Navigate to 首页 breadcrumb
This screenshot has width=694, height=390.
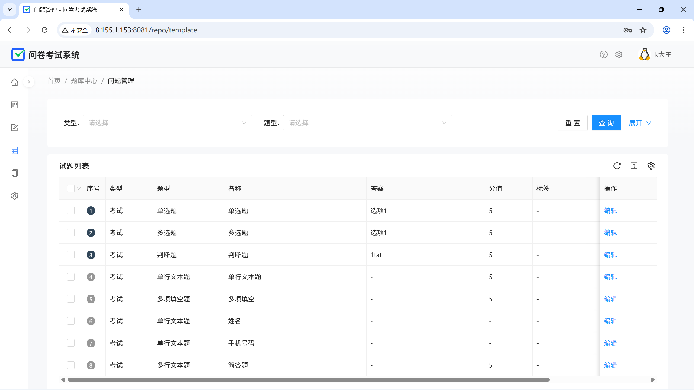click(x=54, y=81)
